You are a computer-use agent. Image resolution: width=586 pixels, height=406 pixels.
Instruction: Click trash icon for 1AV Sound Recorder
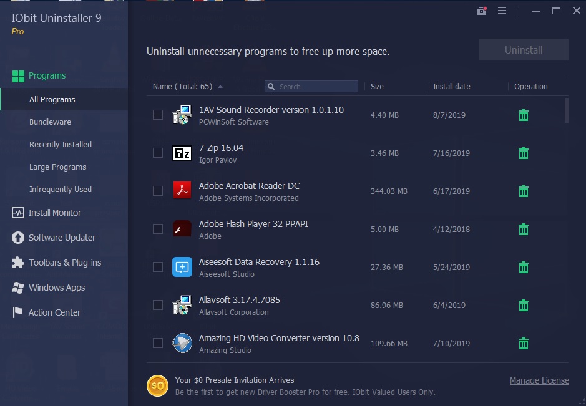point(524,115)
